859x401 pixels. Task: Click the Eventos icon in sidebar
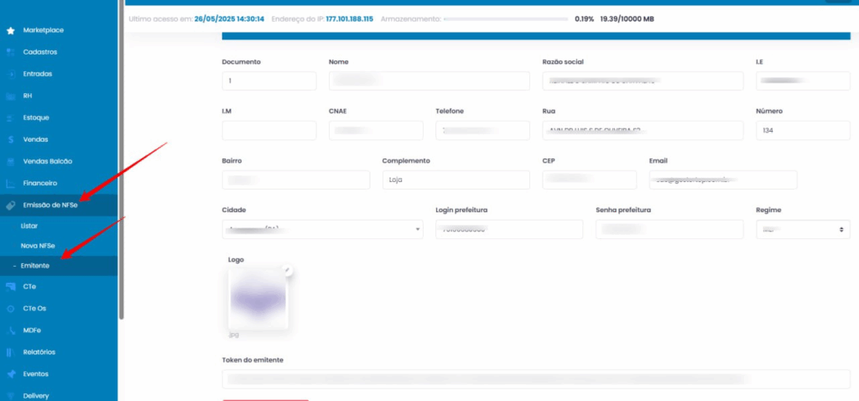pyautogui.click(x=10, y=374)
